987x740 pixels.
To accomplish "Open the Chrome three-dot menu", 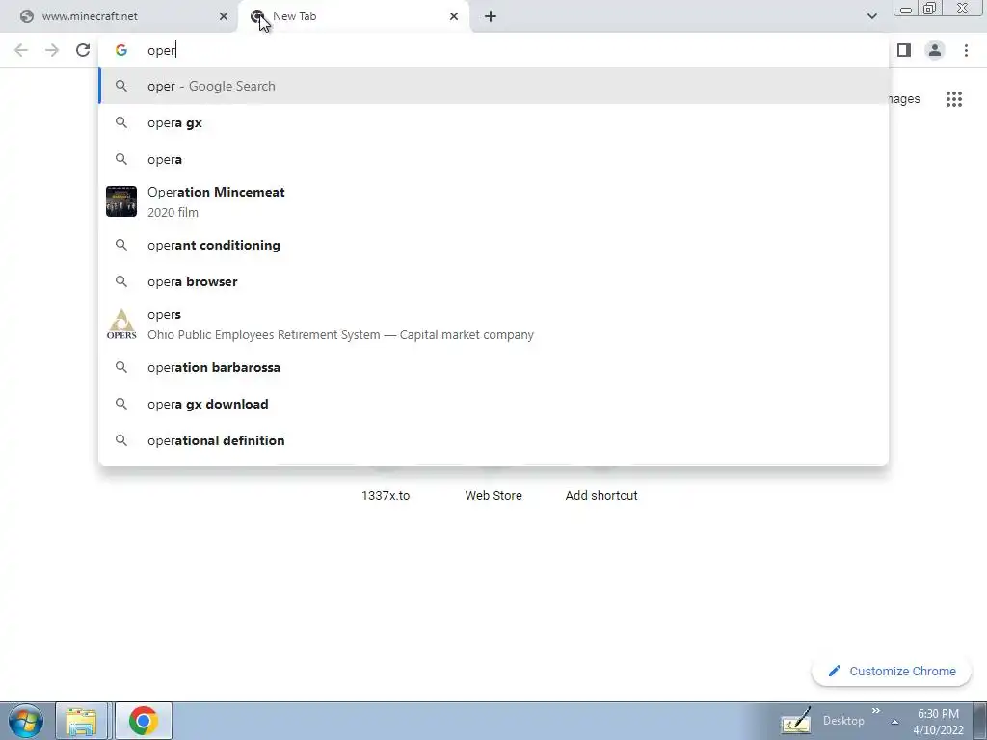I will [966, 50].
